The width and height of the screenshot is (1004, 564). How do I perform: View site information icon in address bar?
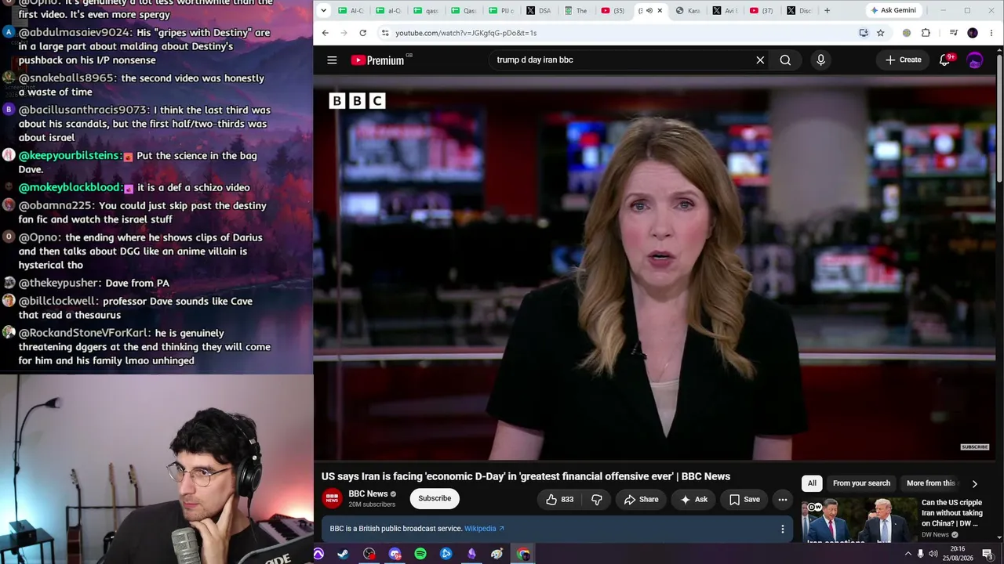[x=384, y=33]
